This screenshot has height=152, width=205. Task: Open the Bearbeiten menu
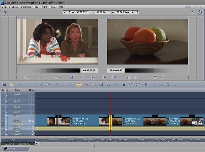14,7
